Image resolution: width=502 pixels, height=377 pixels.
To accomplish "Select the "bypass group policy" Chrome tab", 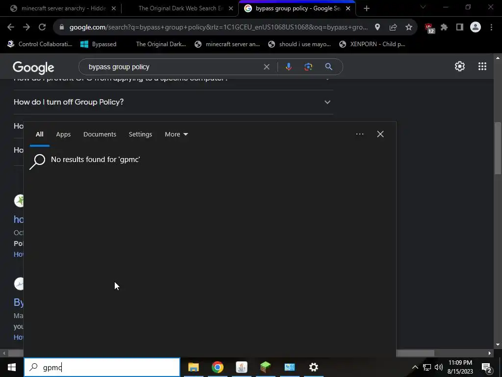I will point(298,8).
